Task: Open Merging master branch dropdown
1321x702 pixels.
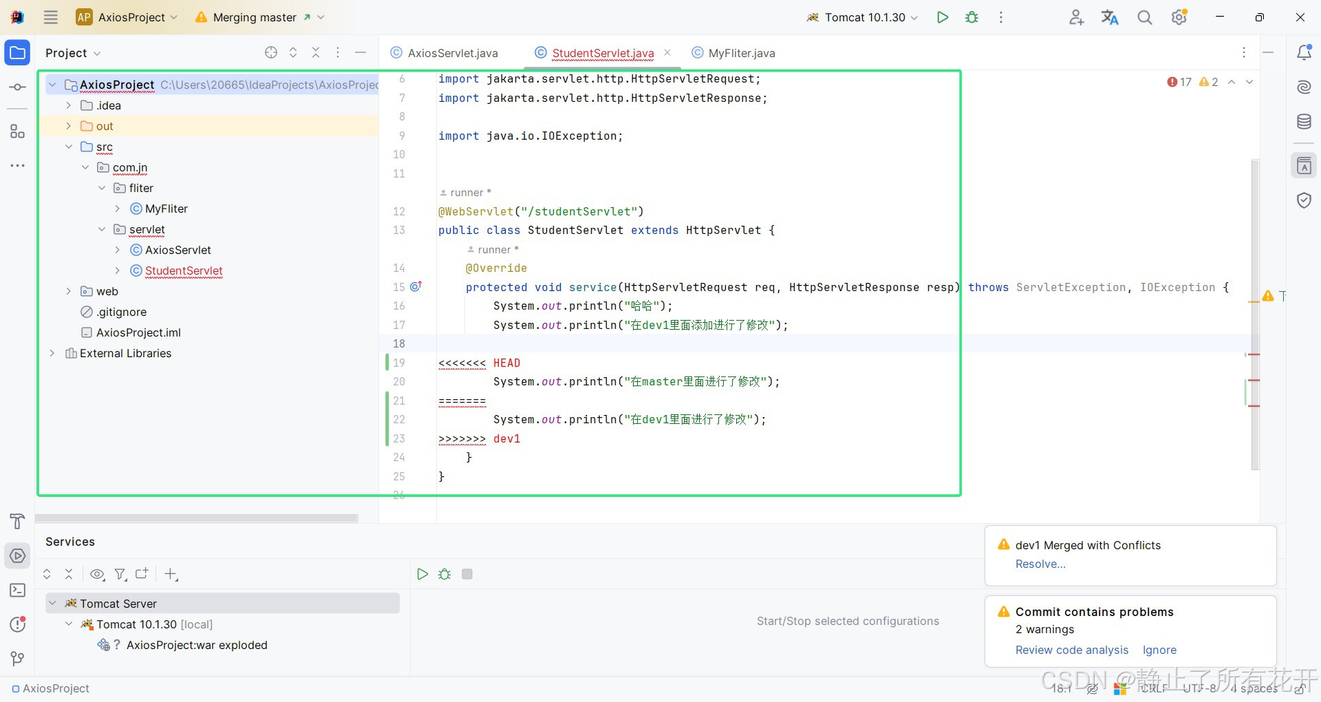Action: [x=260, y=17]
